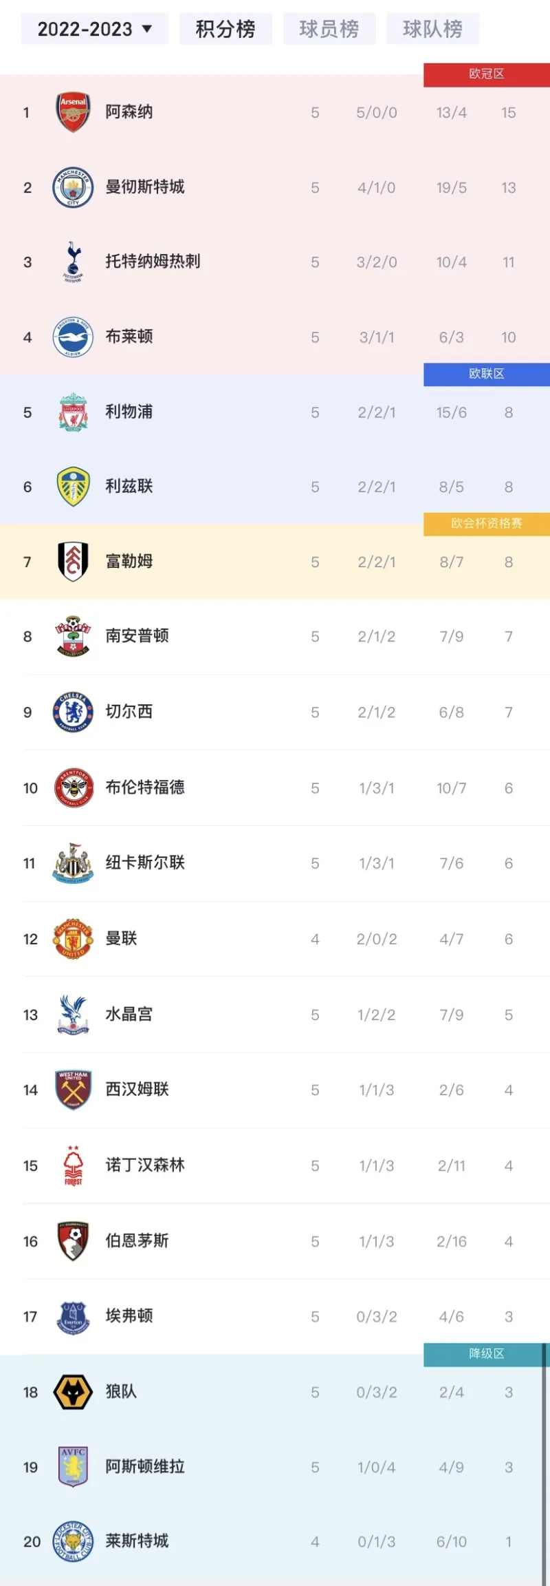Open the Wolves wolf-head logo

(73, 1392)
